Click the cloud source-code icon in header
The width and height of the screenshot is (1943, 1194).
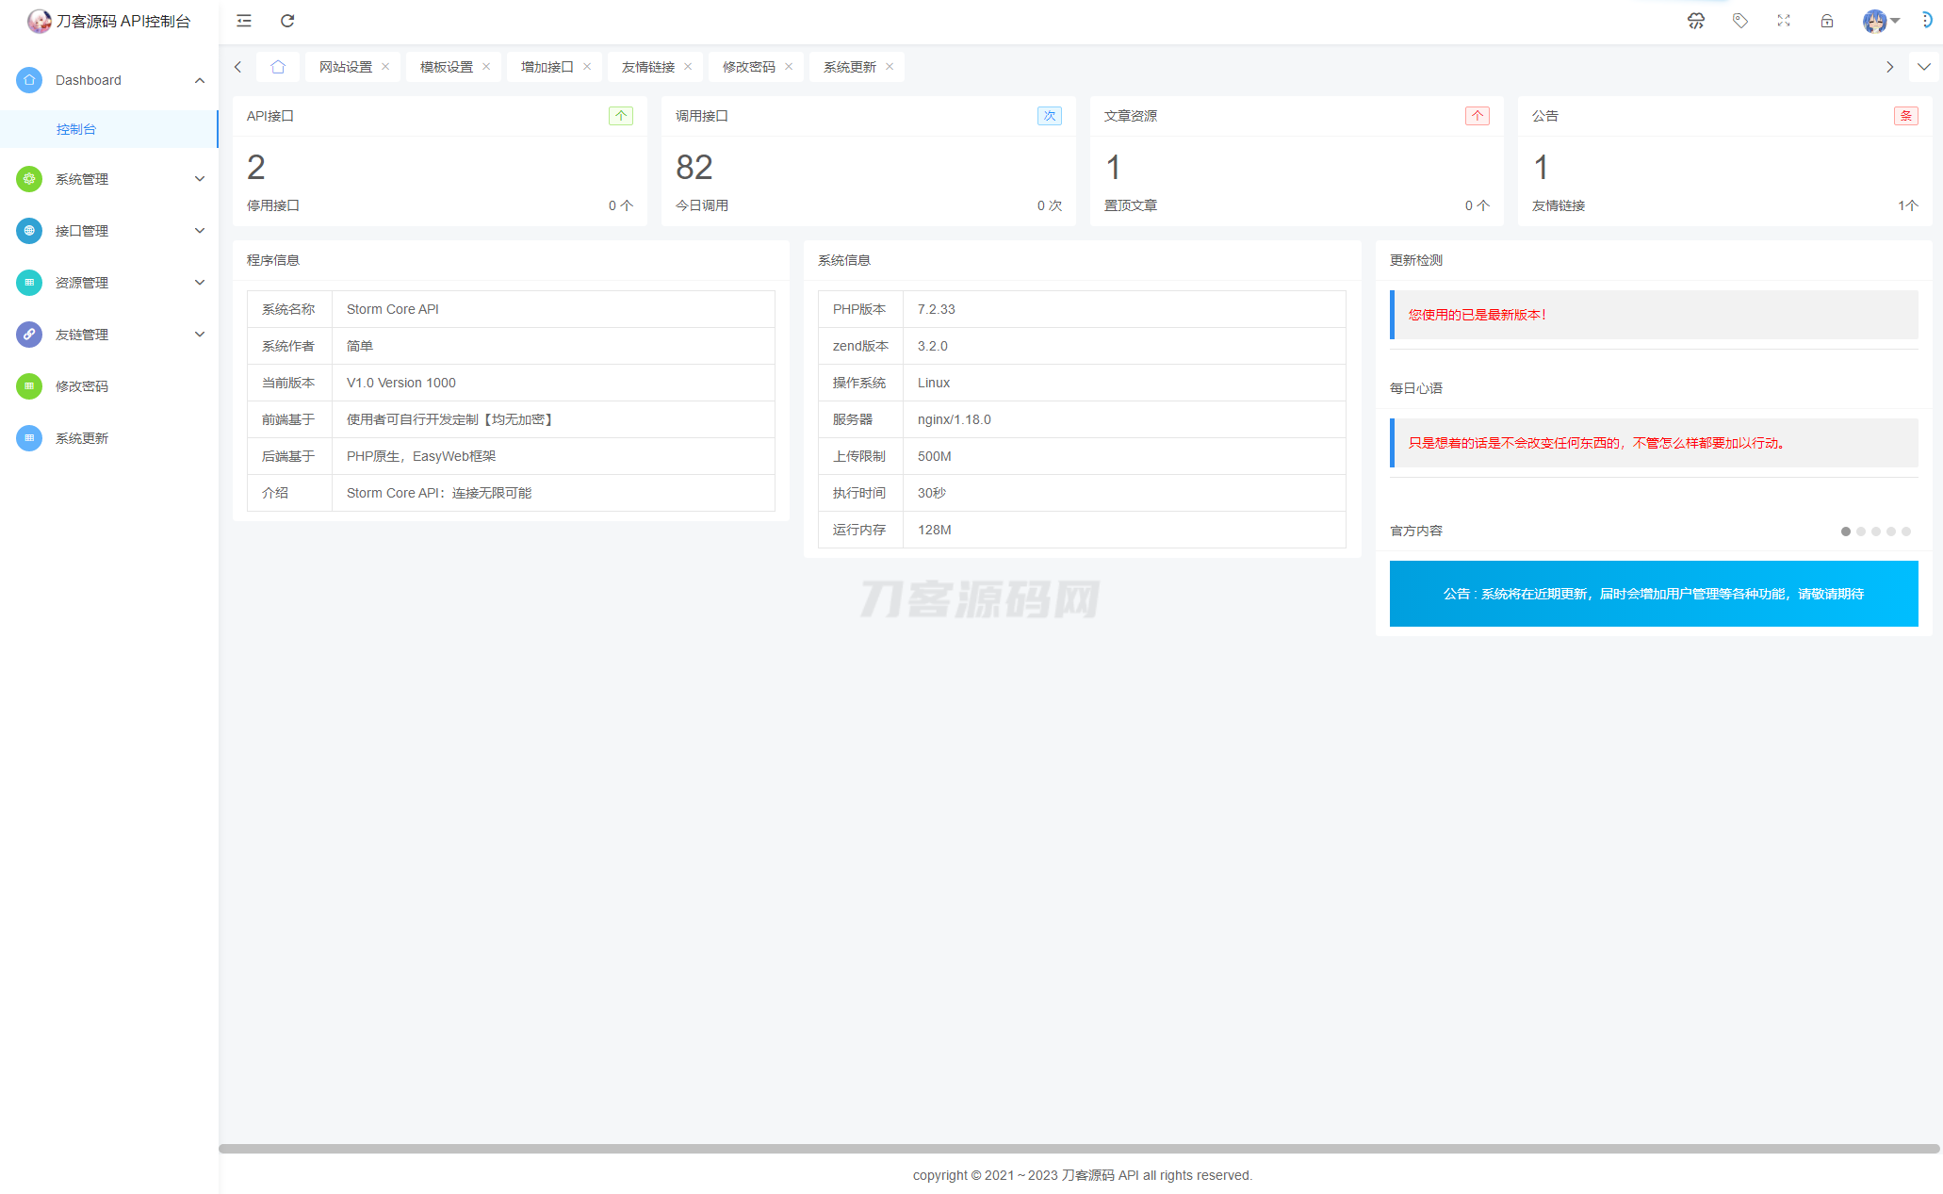(1695, 20)
